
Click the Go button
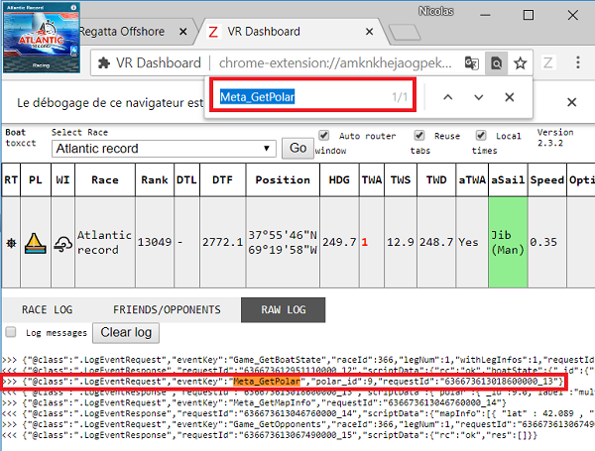(297, 149)
